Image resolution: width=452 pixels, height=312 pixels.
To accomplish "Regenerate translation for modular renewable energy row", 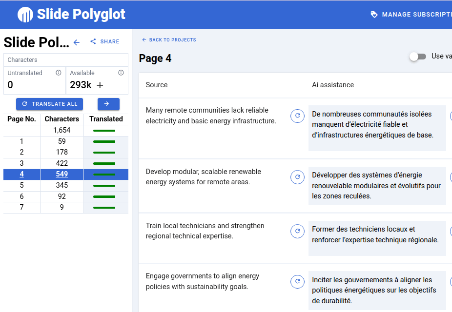I will (x=297, y=177).
